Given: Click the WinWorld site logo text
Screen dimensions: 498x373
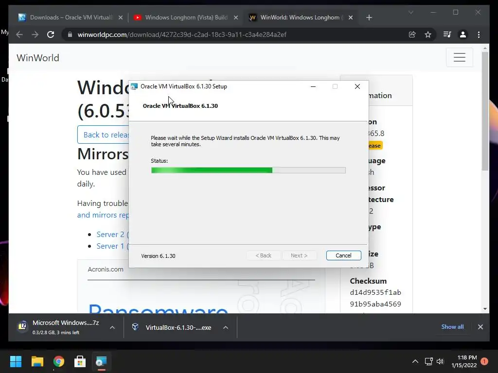Looking at the screenshot, I should pos(38,58).
